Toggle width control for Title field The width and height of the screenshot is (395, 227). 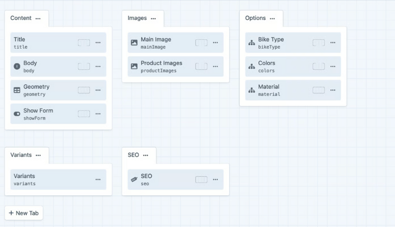click(84, 43)
